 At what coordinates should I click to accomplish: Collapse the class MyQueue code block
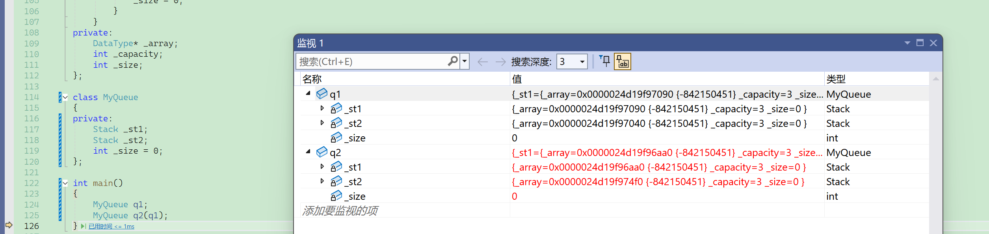(x=65, y=97)
